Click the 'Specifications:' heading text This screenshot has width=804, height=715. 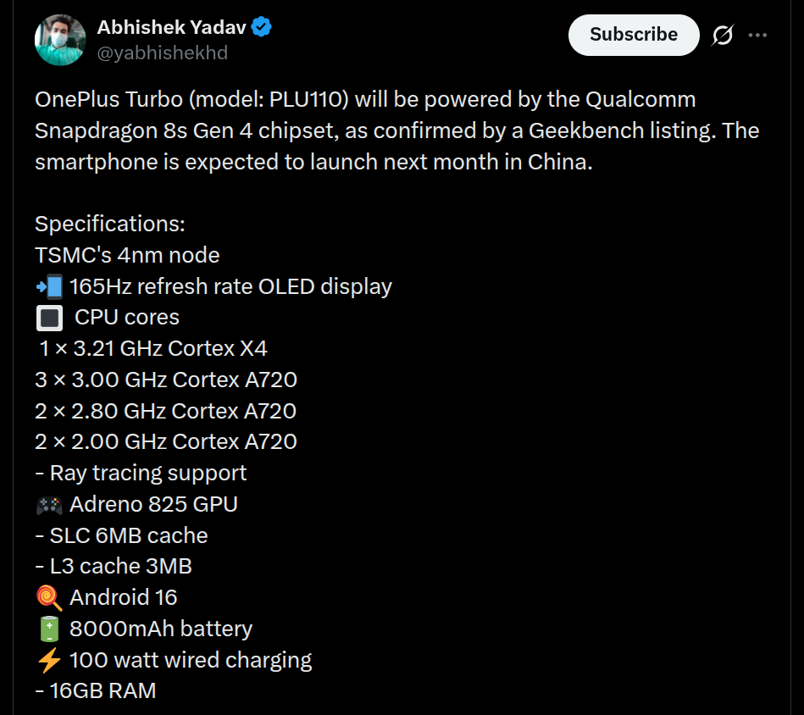(x=110, y=224)
